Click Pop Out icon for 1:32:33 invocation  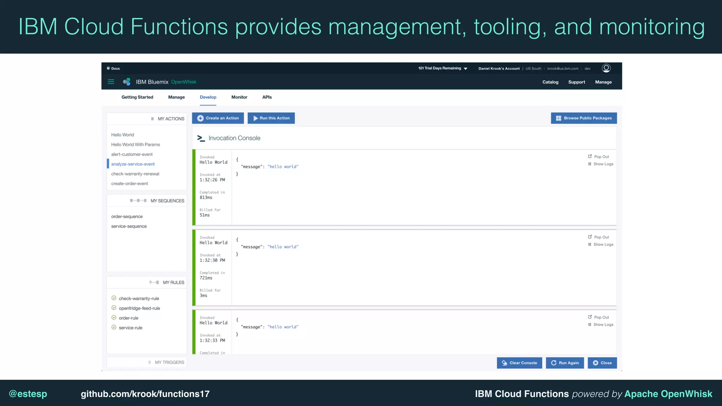pos(590,317)
